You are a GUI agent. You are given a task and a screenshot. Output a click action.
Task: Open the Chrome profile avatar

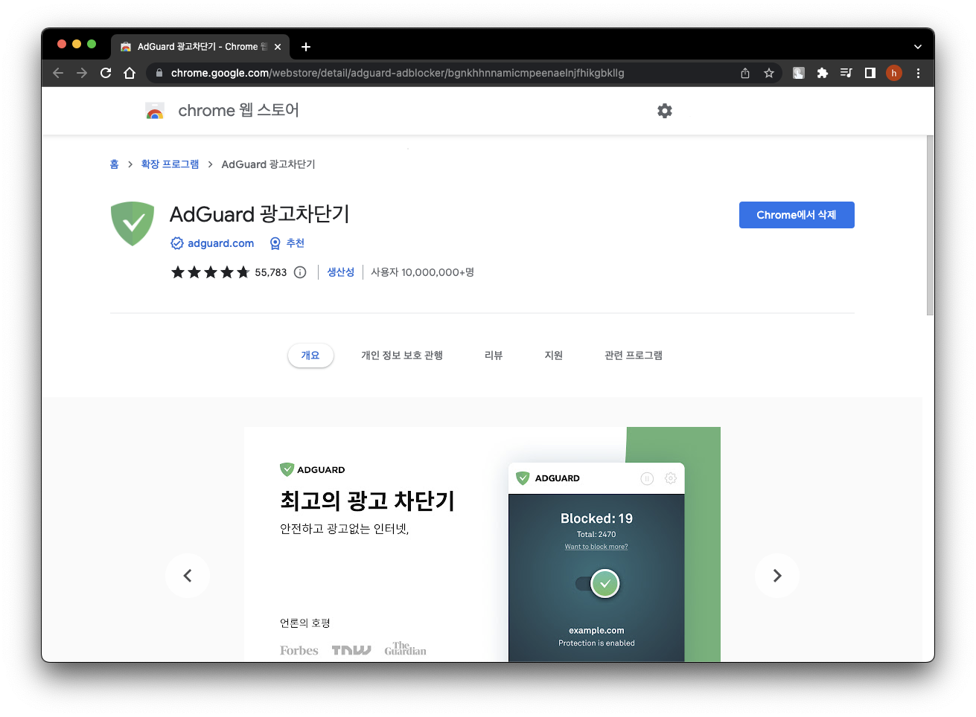click(894, 73)
